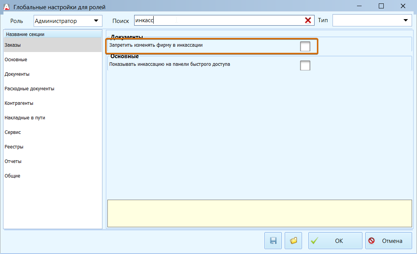This screenshot has height=254, width=417.
Task: Click the 'Показывать инкассацию на панели быстрого доступа' label
Action: pos(170,64)
